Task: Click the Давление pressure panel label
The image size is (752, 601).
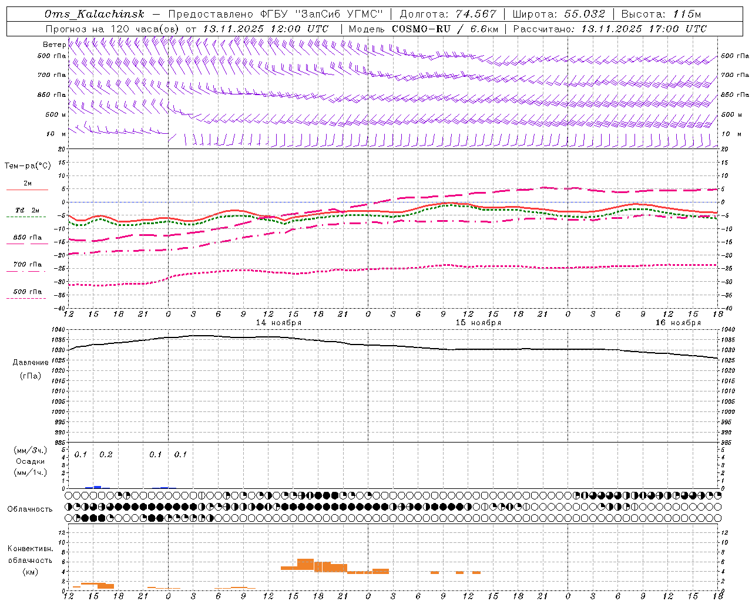Action: pyautogui.click(x=31, y=363)
